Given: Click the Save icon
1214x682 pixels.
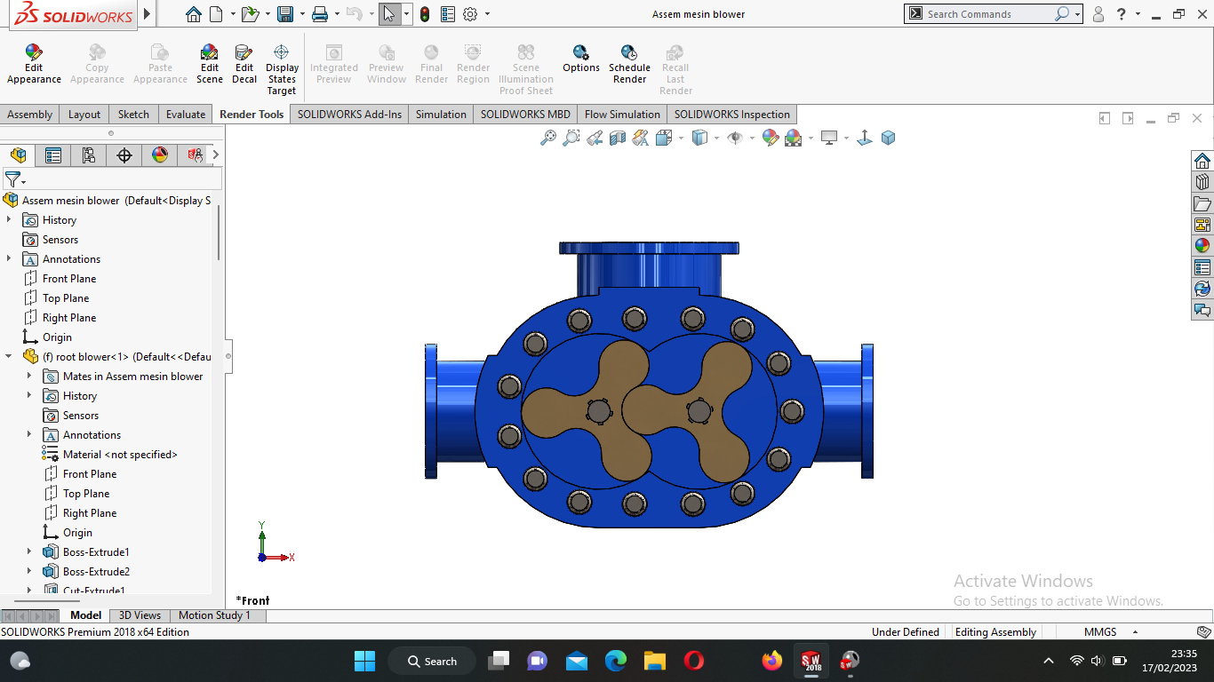Looking at the screenshot, I should (x=285, y=14).
